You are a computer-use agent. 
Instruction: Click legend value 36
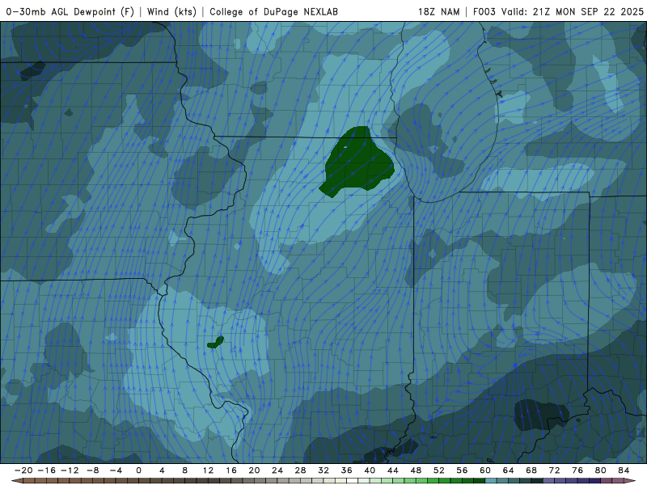pyautogui.click(x=347, y=470)
